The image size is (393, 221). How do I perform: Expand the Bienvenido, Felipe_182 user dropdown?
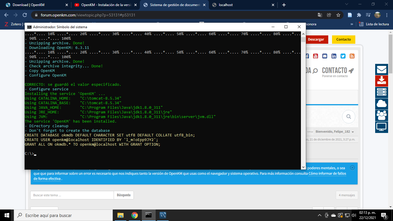335,132
